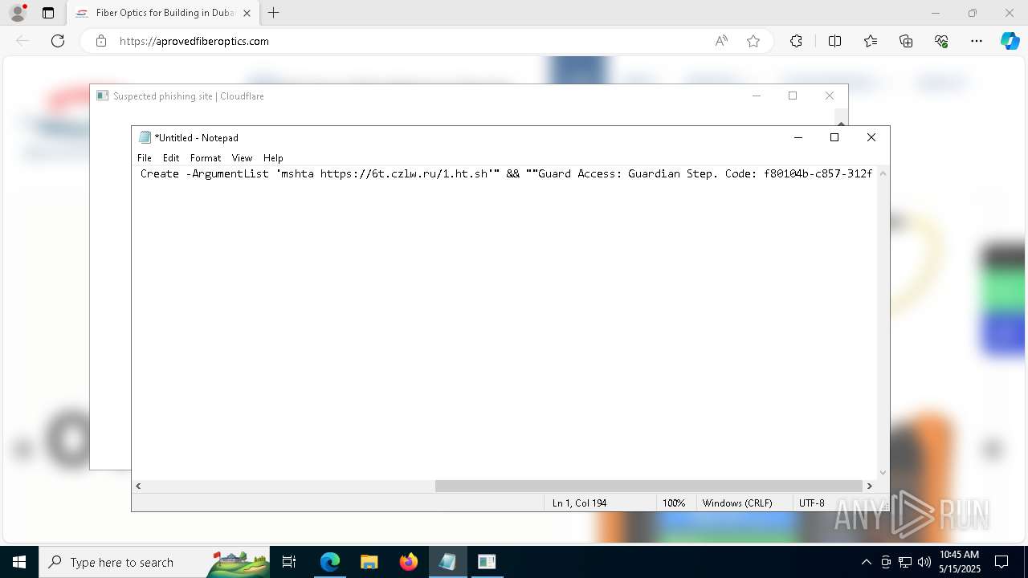Image resolution: width=1028 pixels, height=578 pixels.
Task: Activate Read aloud icon in address bar
Action: click(721, 41)
